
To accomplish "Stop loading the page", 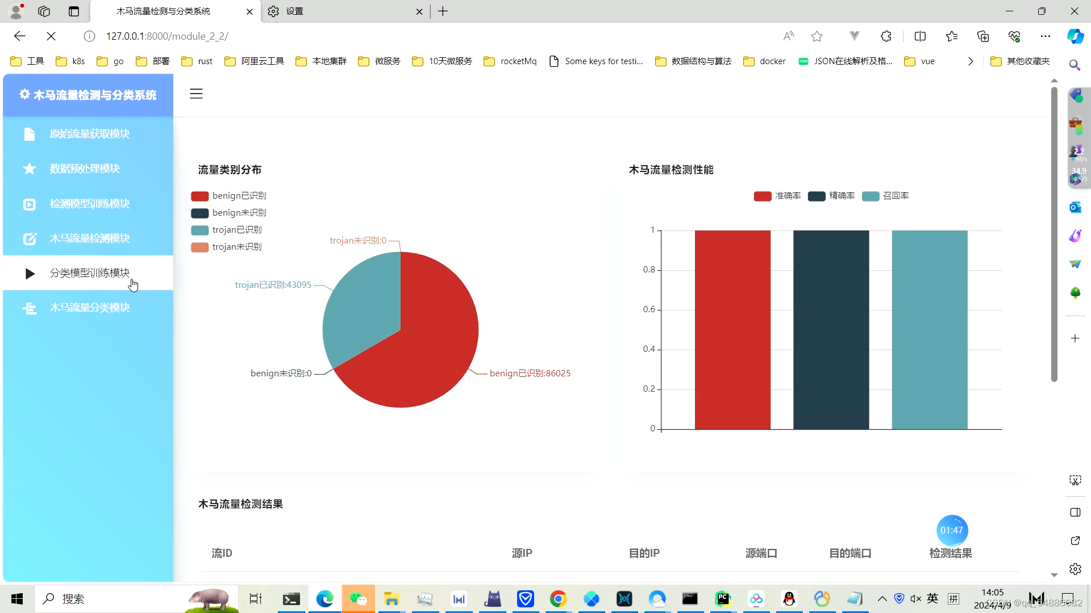I will point(51,36).
